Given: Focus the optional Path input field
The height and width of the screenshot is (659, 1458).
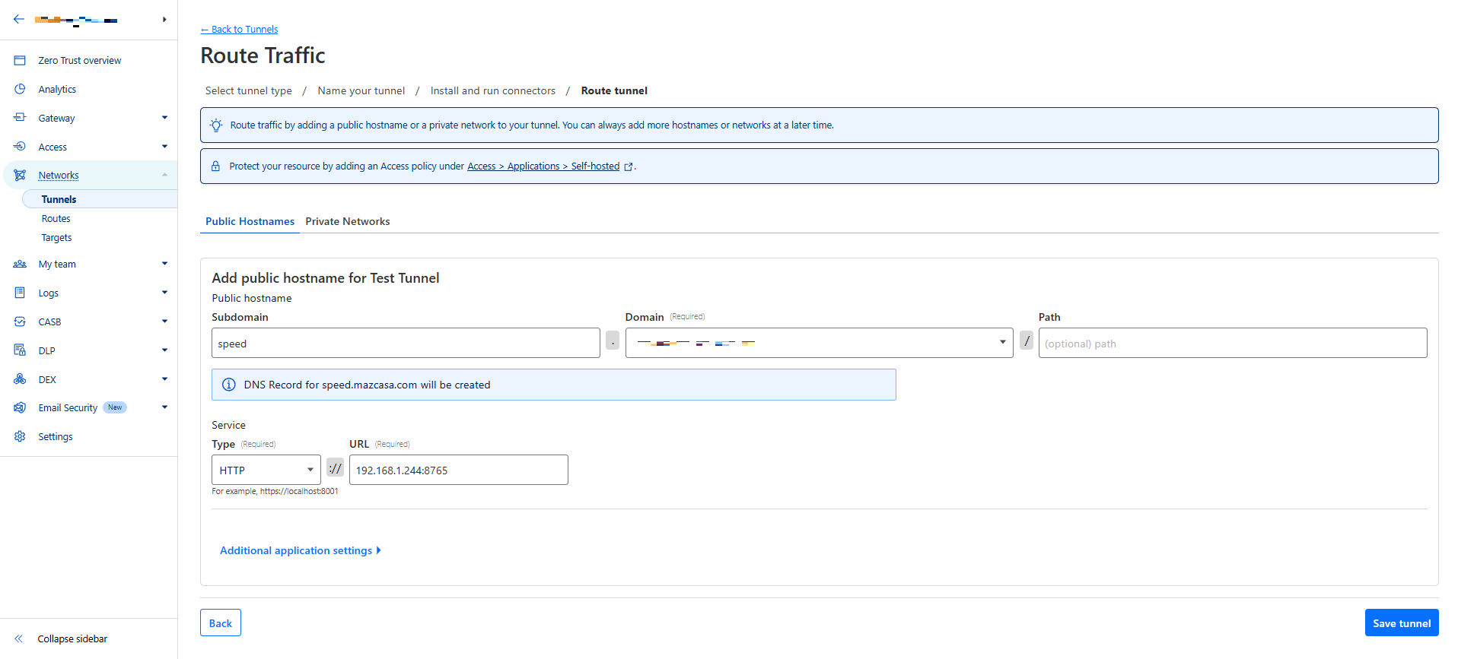Looking at the screenshot, I should pyautogui.click(x=1233, y=343).
